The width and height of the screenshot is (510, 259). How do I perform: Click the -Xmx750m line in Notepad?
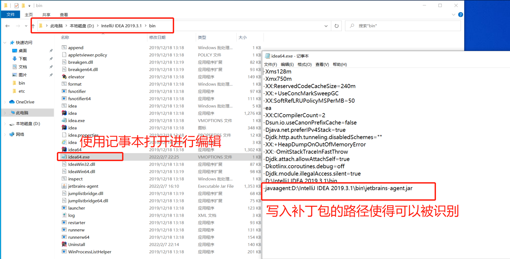(x=278, y=79)
